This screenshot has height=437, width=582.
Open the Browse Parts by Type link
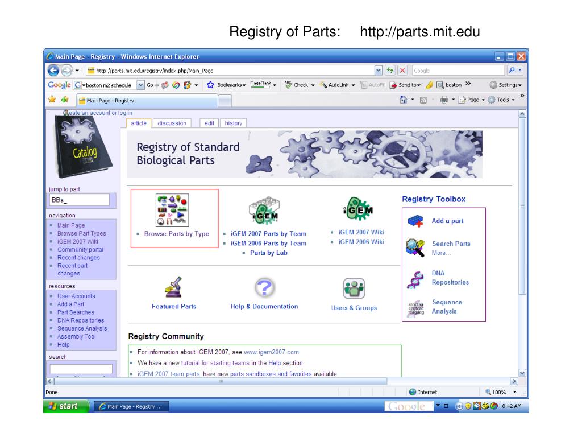[x=177, y=234]
